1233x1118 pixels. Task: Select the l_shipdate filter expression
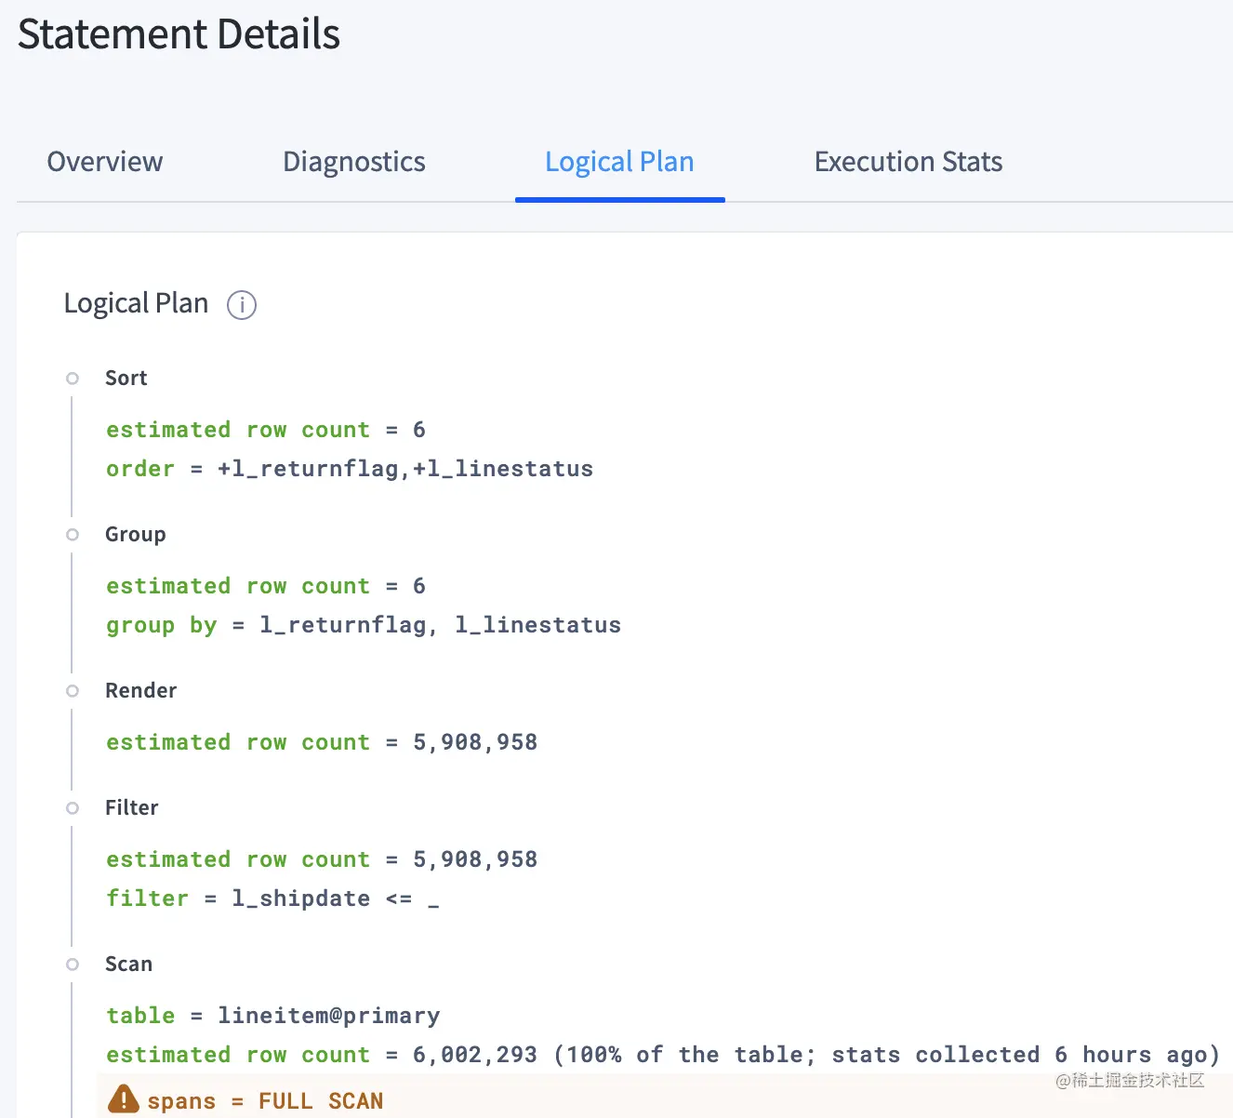pos(300,898)
